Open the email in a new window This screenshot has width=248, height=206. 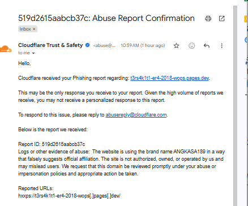(221, 19)
